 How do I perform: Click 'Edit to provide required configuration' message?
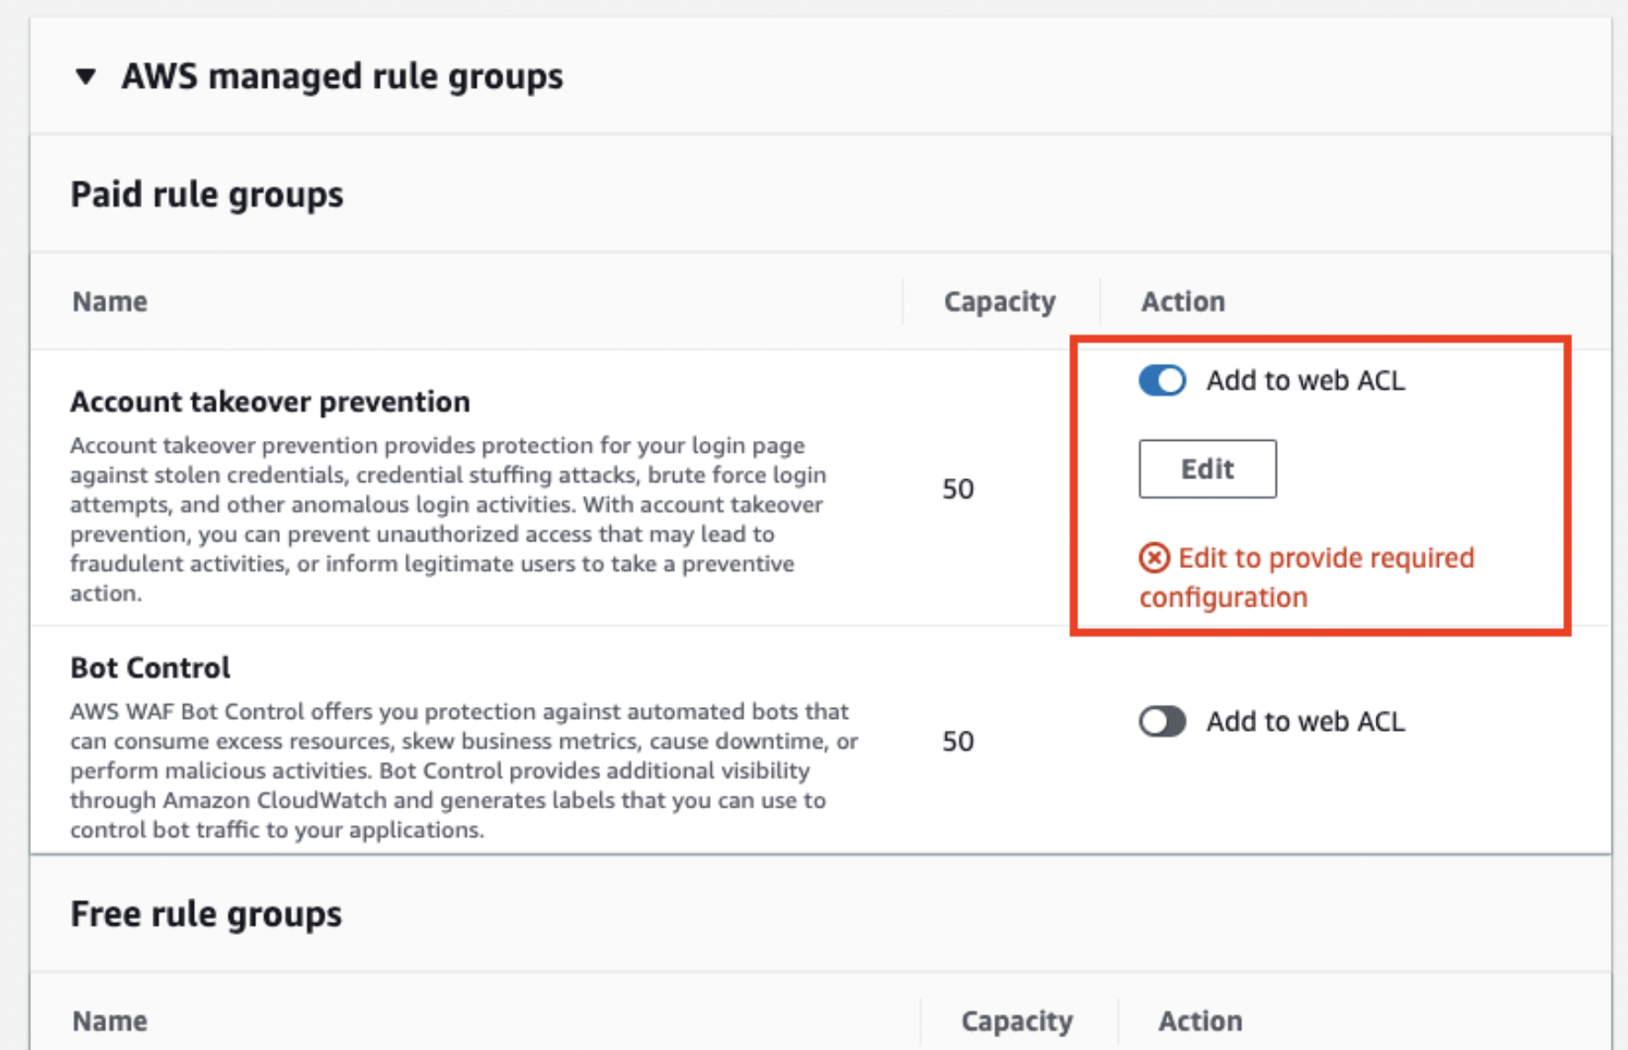tap(1307, 577)
